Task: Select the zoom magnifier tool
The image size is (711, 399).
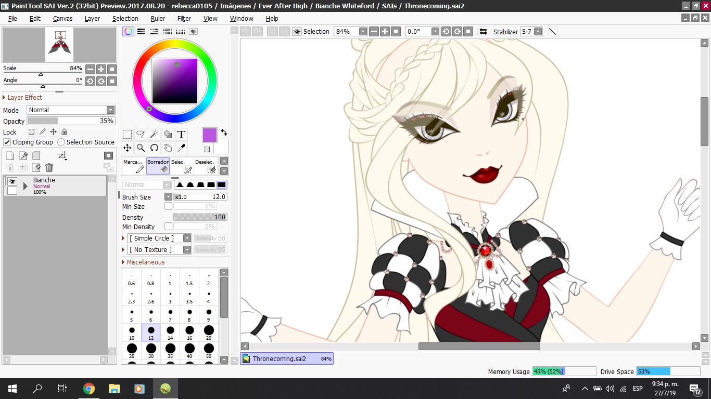Action: [141, 148]
